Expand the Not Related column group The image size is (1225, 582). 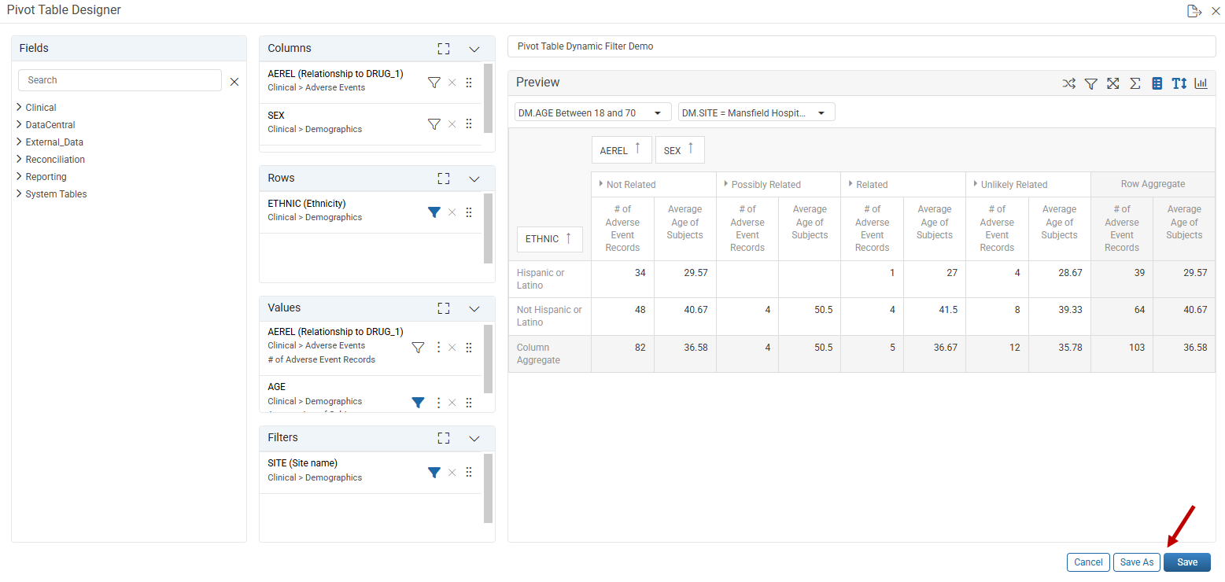pyautogui.click(x=601, y=183)
